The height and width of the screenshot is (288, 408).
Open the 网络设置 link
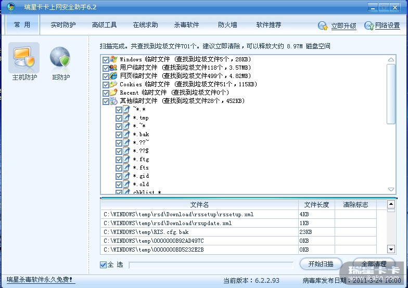tap(387, 25)
